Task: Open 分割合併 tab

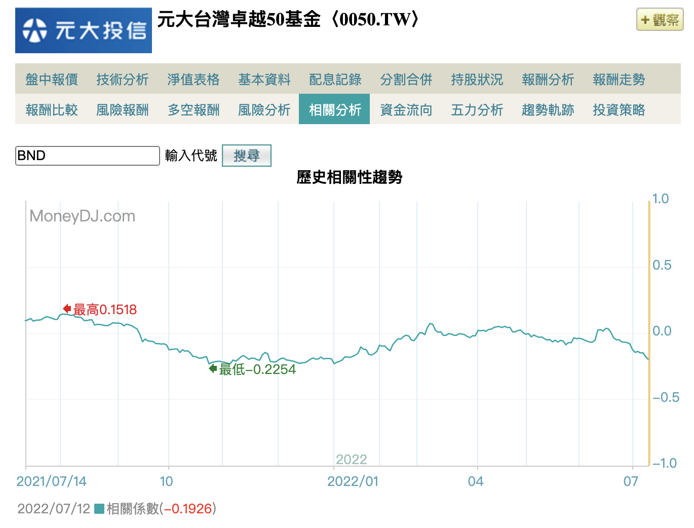Action: tap(406, 80)
